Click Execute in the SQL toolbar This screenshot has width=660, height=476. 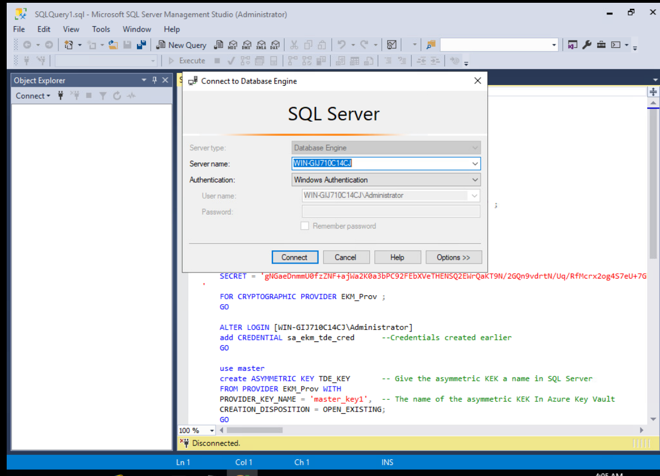(x=187, y=61)
